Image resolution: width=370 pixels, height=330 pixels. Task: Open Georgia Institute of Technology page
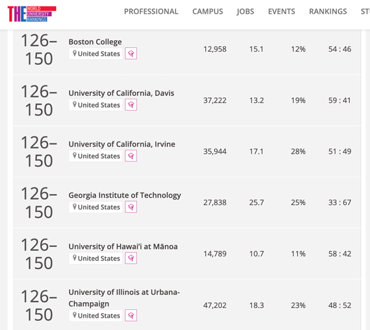pos(125,195)
